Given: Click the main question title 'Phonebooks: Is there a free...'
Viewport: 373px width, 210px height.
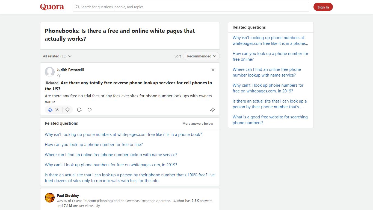Looking at the screenshot, I should [x=120, y=35].
